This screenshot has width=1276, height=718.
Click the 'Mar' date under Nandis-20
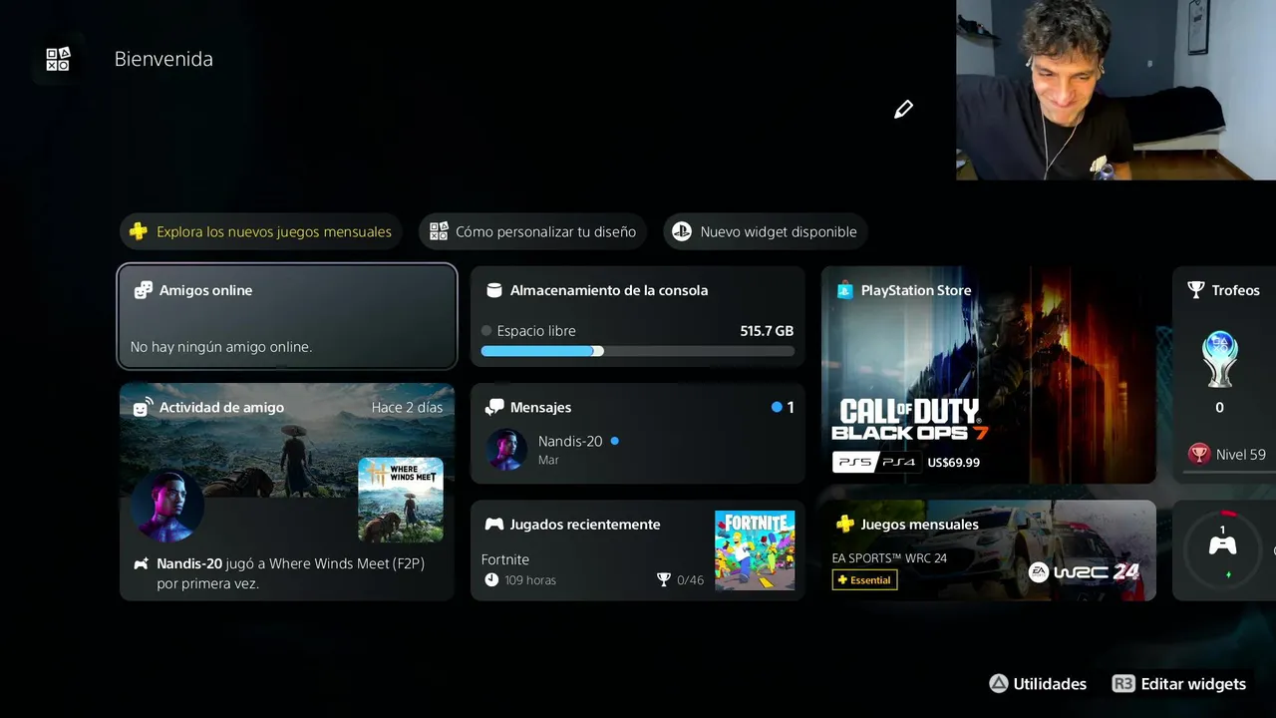point(548,460)
